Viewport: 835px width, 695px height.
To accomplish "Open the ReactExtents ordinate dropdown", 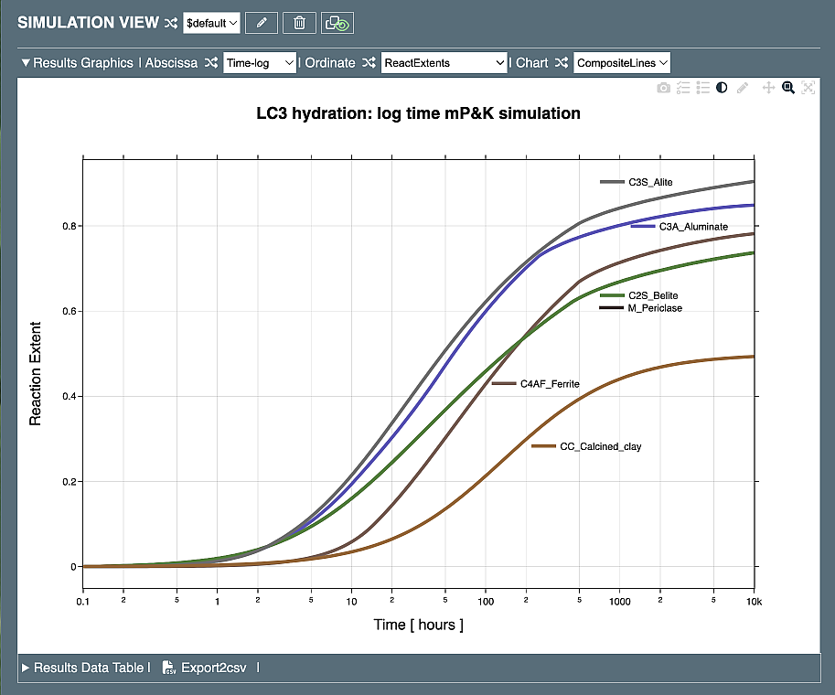I will [444, 63].
